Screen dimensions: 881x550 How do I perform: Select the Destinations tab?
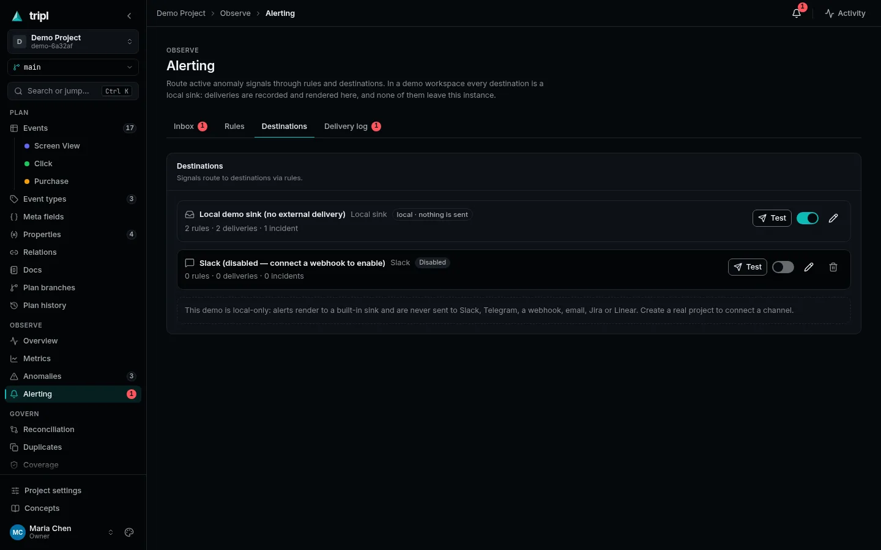click(284, 127)
